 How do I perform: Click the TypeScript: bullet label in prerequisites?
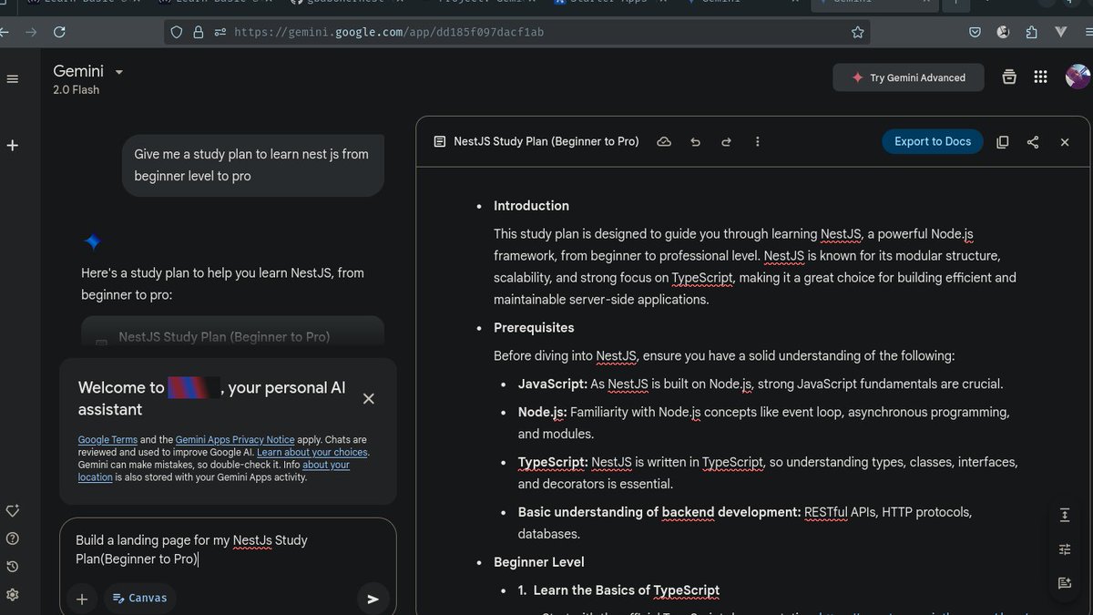point(553,463)
